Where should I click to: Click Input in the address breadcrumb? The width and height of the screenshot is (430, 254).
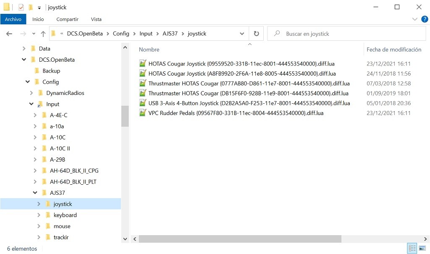[146, 34]
